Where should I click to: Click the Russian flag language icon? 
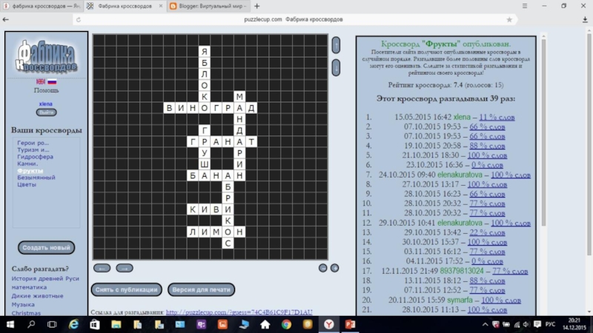[x=52, y=81]
